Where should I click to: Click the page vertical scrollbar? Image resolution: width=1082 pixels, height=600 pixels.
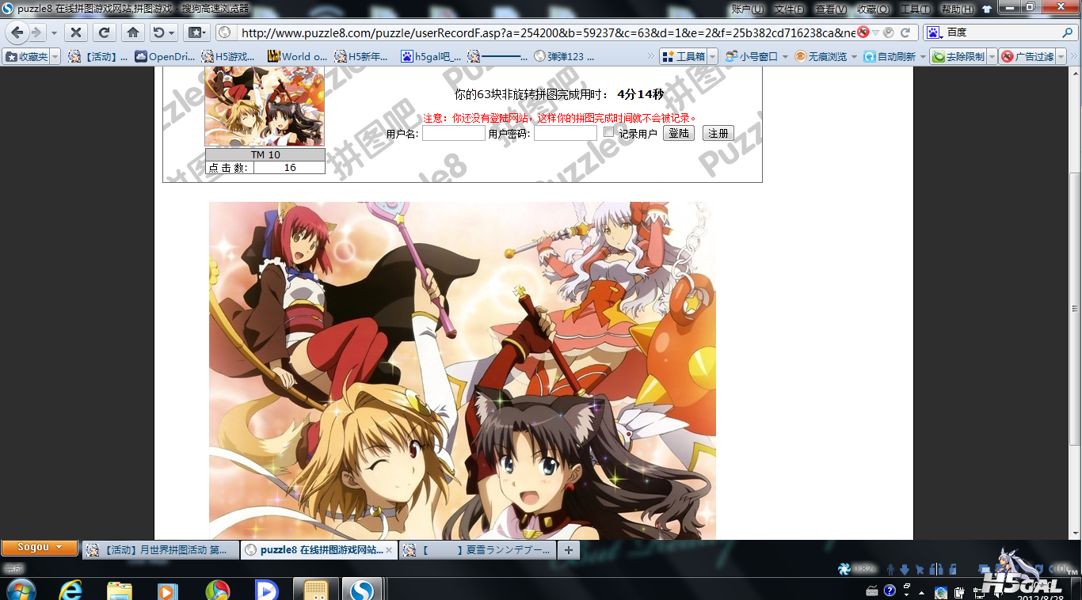click(1076, 308)
